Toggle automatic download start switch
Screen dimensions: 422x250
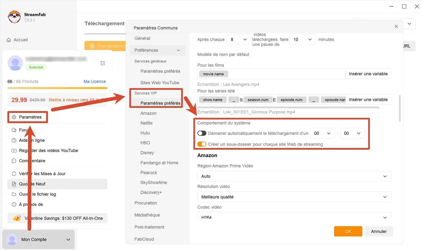click(x=202, y=133)
